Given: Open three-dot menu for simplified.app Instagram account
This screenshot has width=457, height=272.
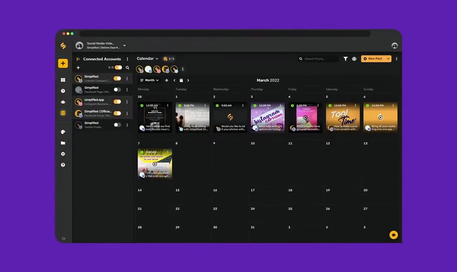Looking at the screenshot, I should pyautogui.click(x=127, y=102).
